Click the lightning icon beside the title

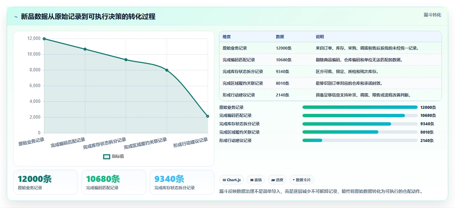click(x=16, y=17)
